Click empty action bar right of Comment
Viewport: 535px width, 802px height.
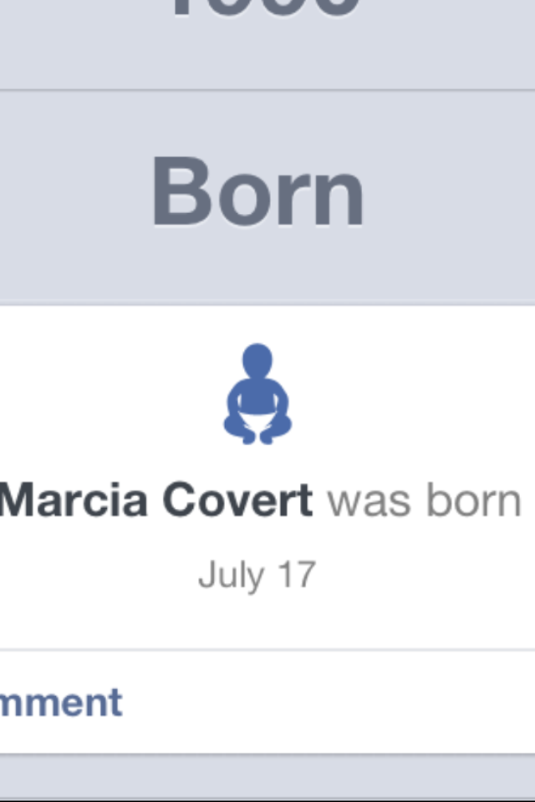click(334, 703)
